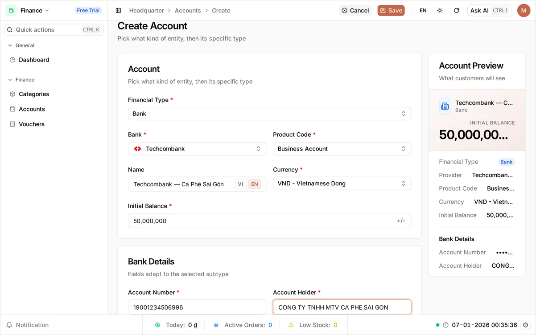The image size is (536, 335).
Task: Edit the Initial Balance field
Action: pyautogui.click(x=269, y=221)
